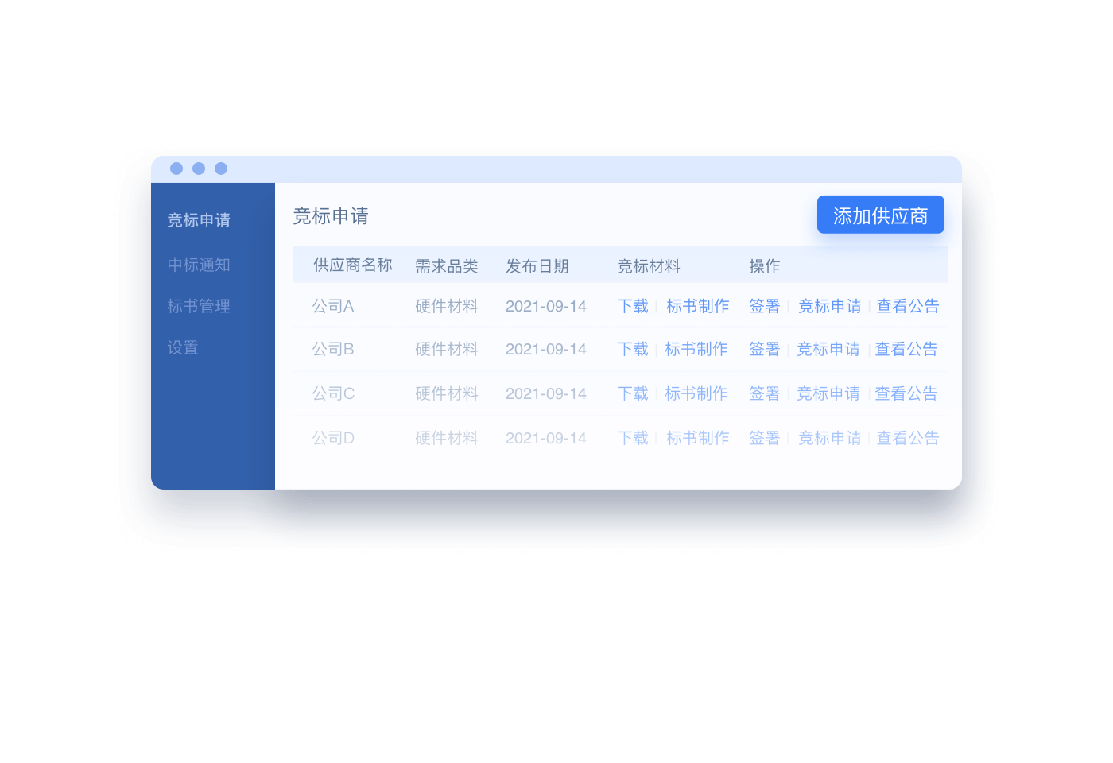Open 中标通知 in the sidebar
Screen dimensions: 1113x763
click(x=199, y=265)
